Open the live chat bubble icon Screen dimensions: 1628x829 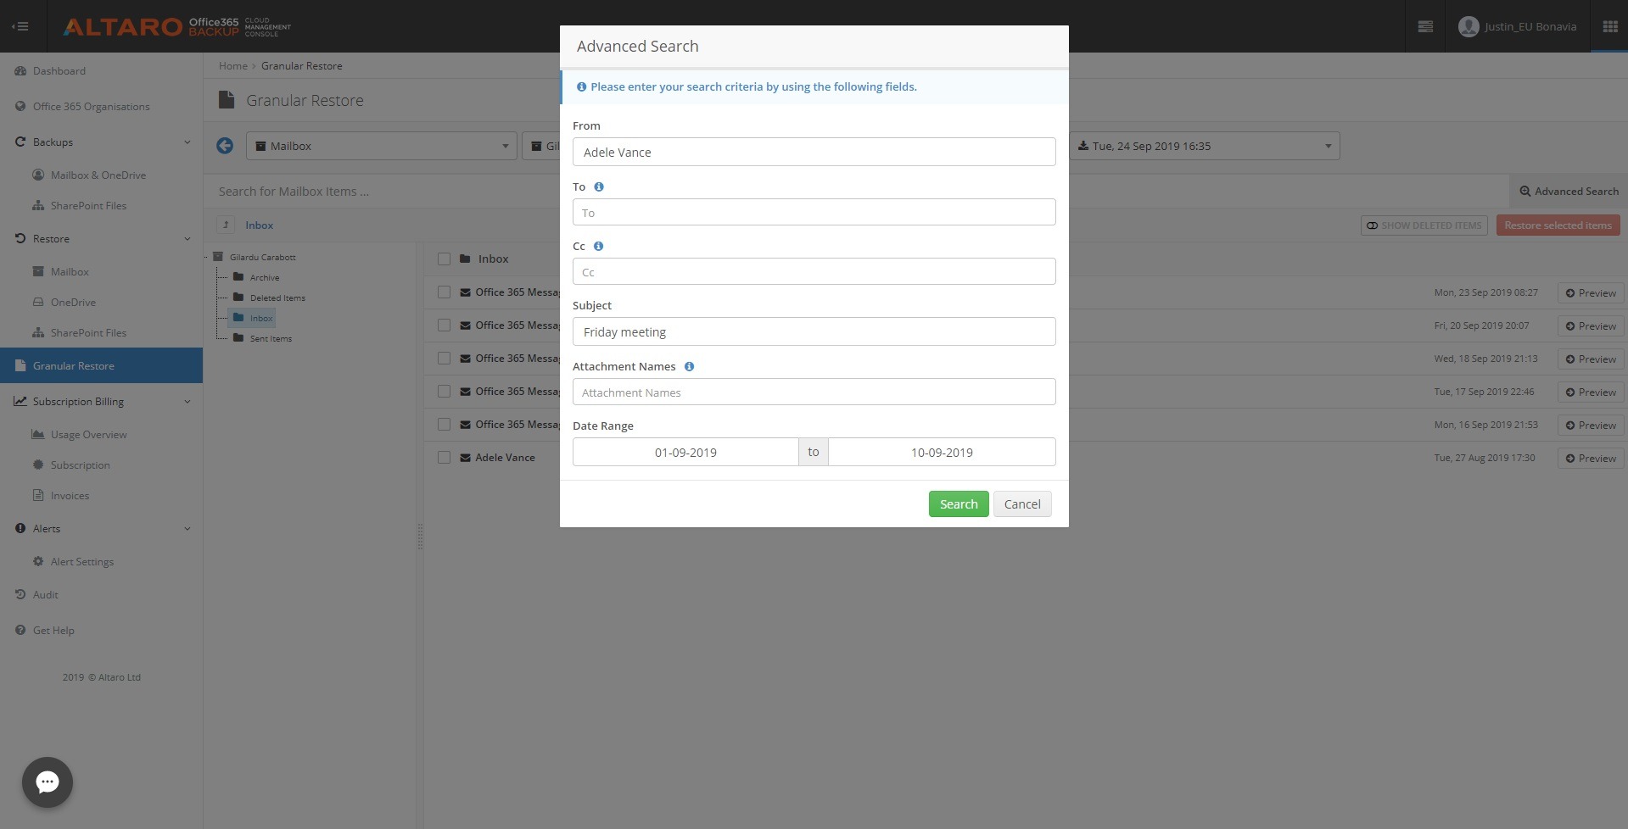[48, 782]
